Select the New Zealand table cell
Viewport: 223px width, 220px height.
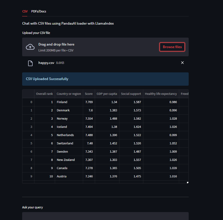(69, 160)
